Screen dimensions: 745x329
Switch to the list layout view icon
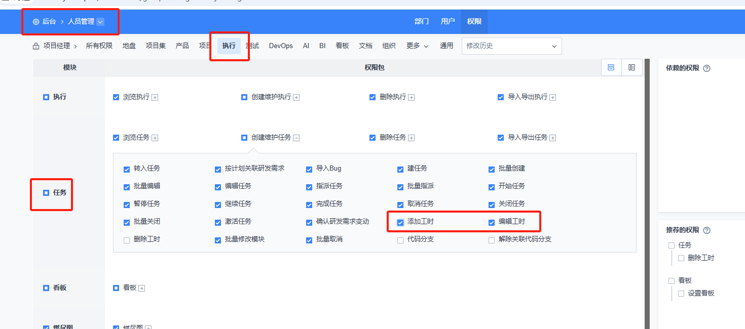[611, 67]
